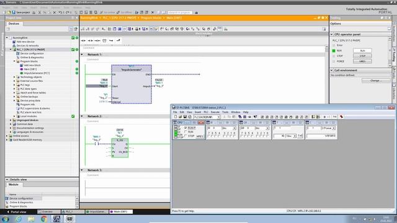This screenshot has height=223, width=397.
Task: Click the S_CU counter block in Network 2
Action: tap(120, 148)
